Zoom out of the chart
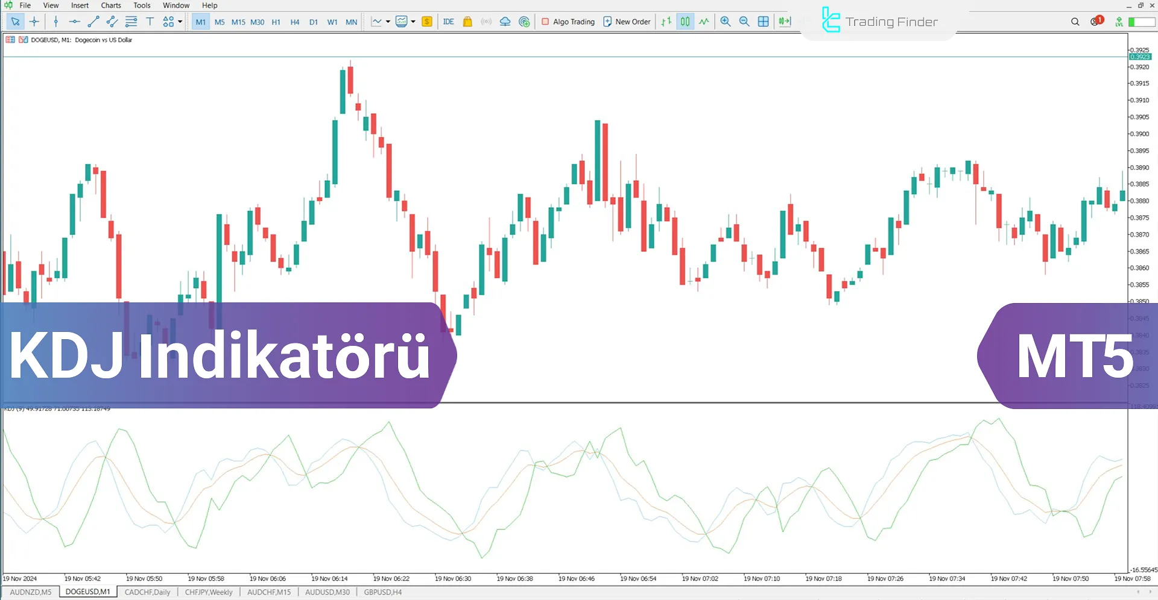Viewport: 1158px width, 600px height. [x=744, y=21]
